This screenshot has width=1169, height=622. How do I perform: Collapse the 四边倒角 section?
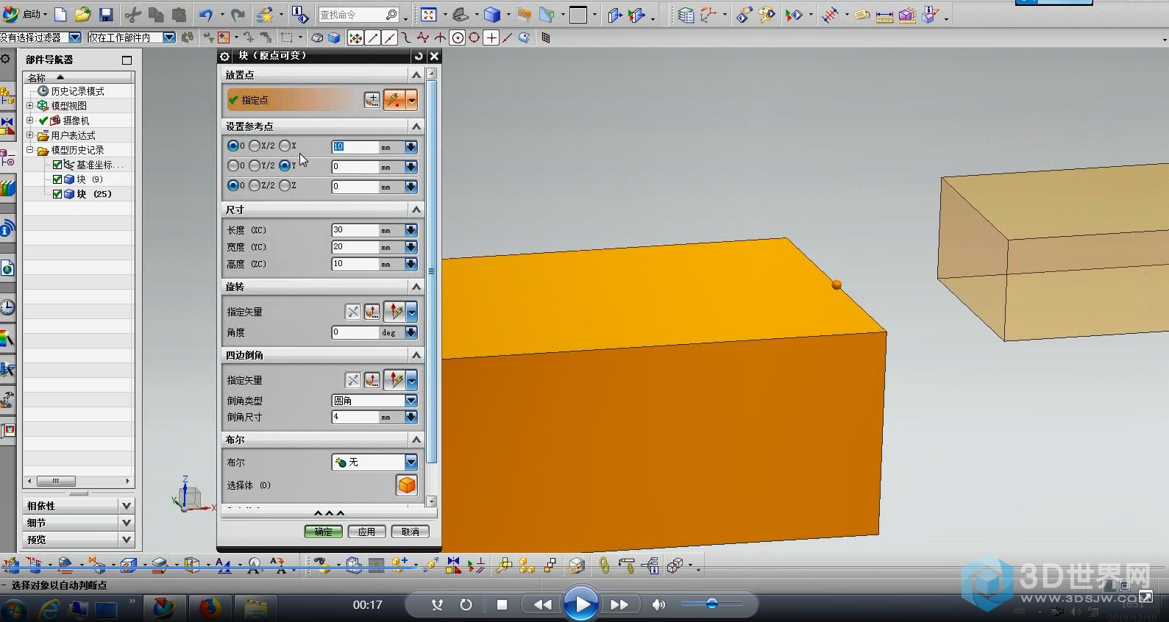[x=416, y=355]
